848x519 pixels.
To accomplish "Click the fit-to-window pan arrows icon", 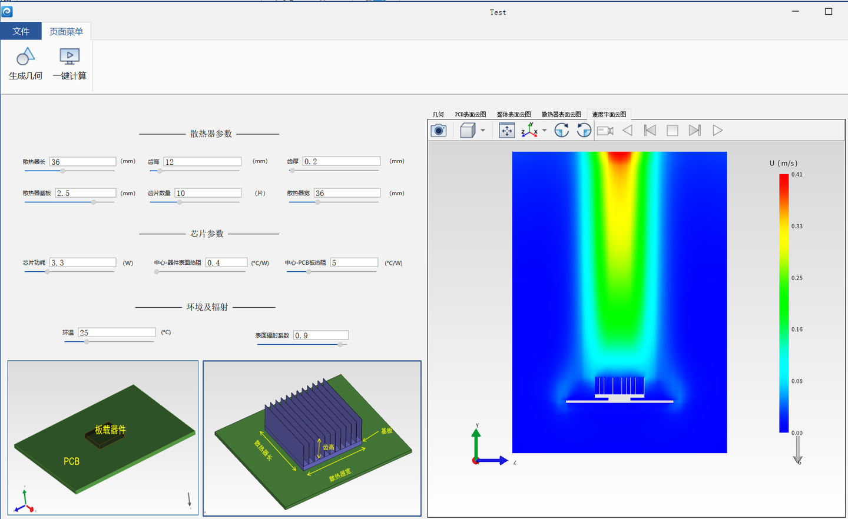I will click(x=506, y=131).
